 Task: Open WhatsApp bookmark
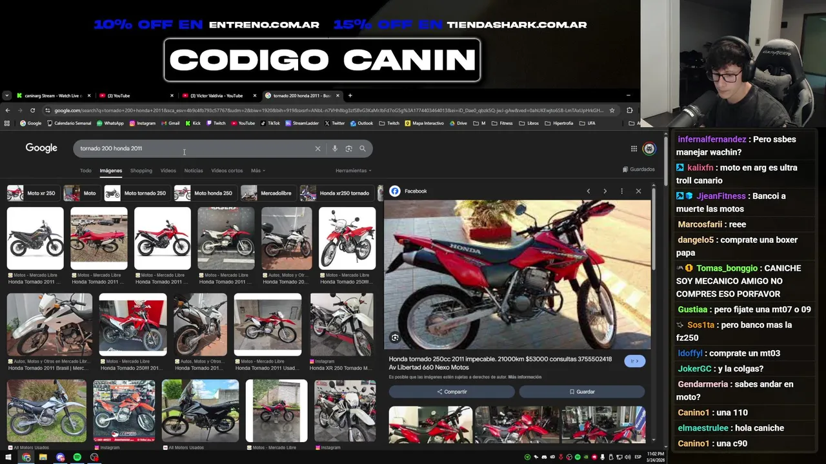(110, 123)
